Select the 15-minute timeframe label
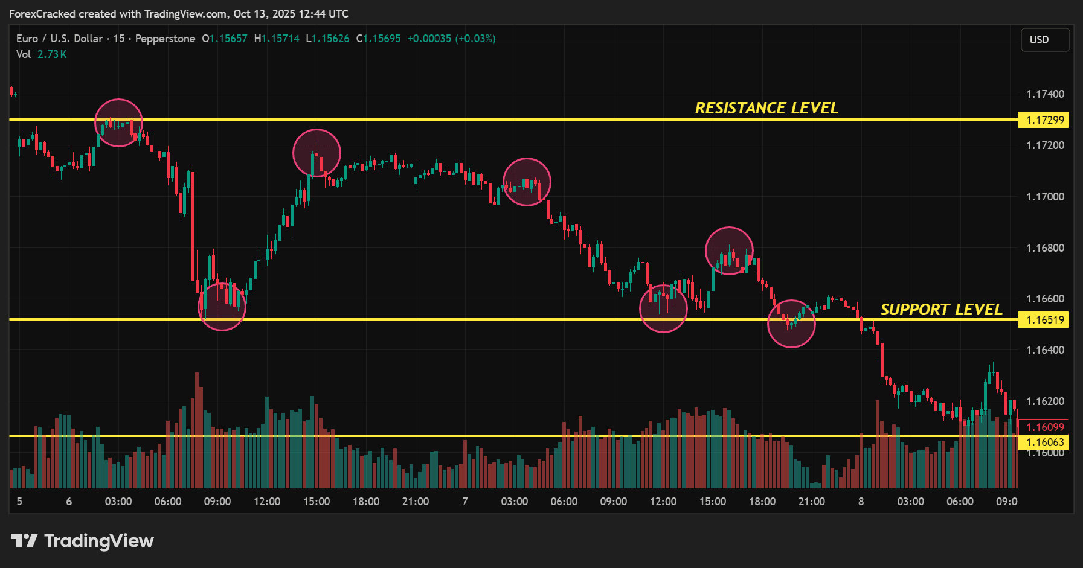The width and height of the screenshot is (1083, 568). pyautogui.click(x=118, y=38)
